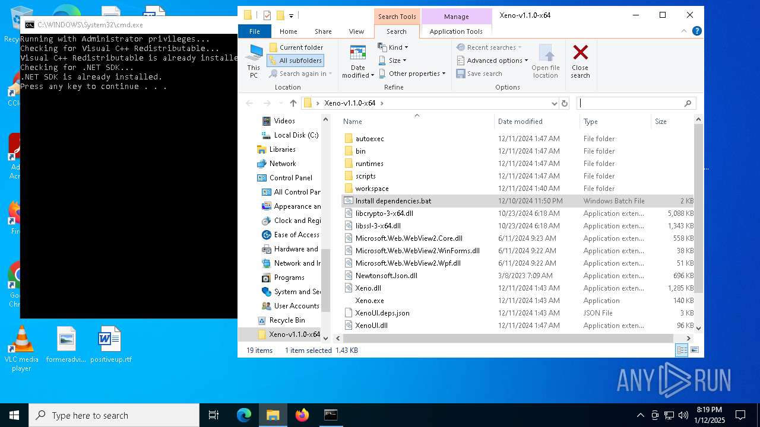This screenshot has height=427, width=760.
Task: Open Advanced options dropdown
Action: click(x=492, y=60)
